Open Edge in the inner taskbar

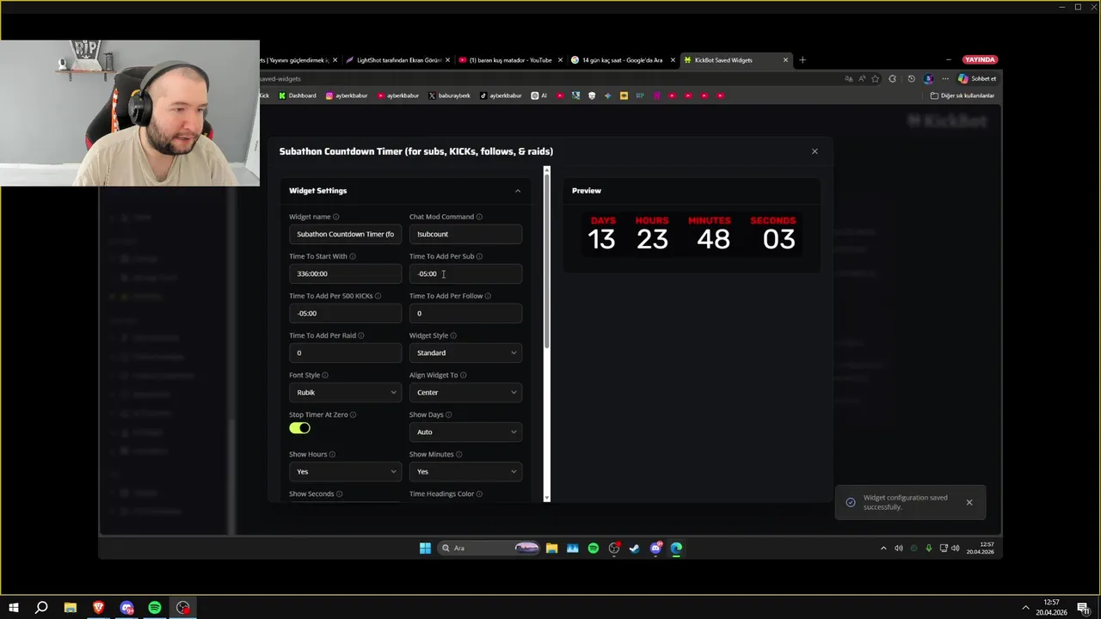676,548
